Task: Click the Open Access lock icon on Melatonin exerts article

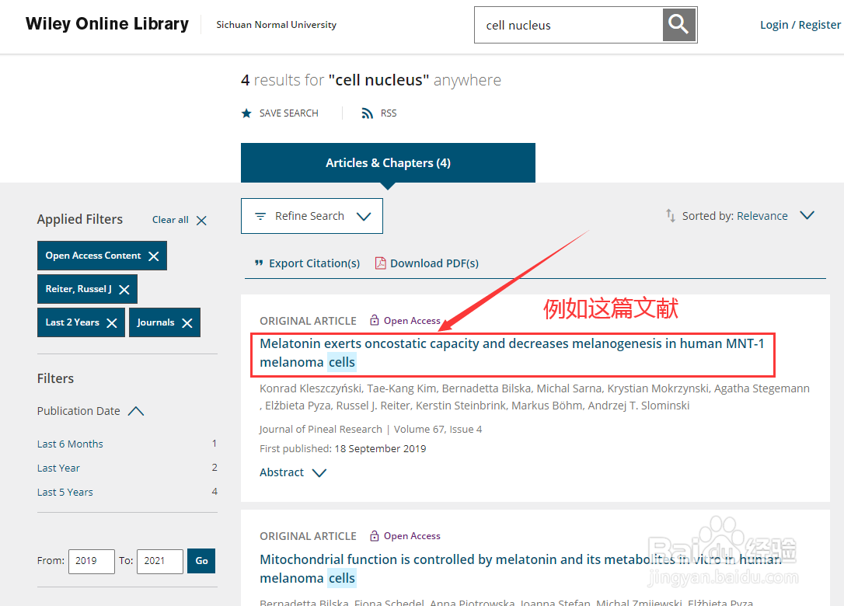Action: pos(374,320)
